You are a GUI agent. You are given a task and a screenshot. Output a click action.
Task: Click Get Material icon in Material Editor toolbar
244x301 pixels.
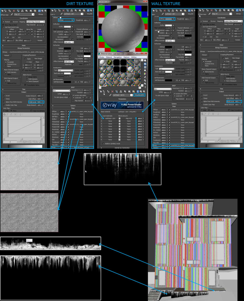click(101, 91)
